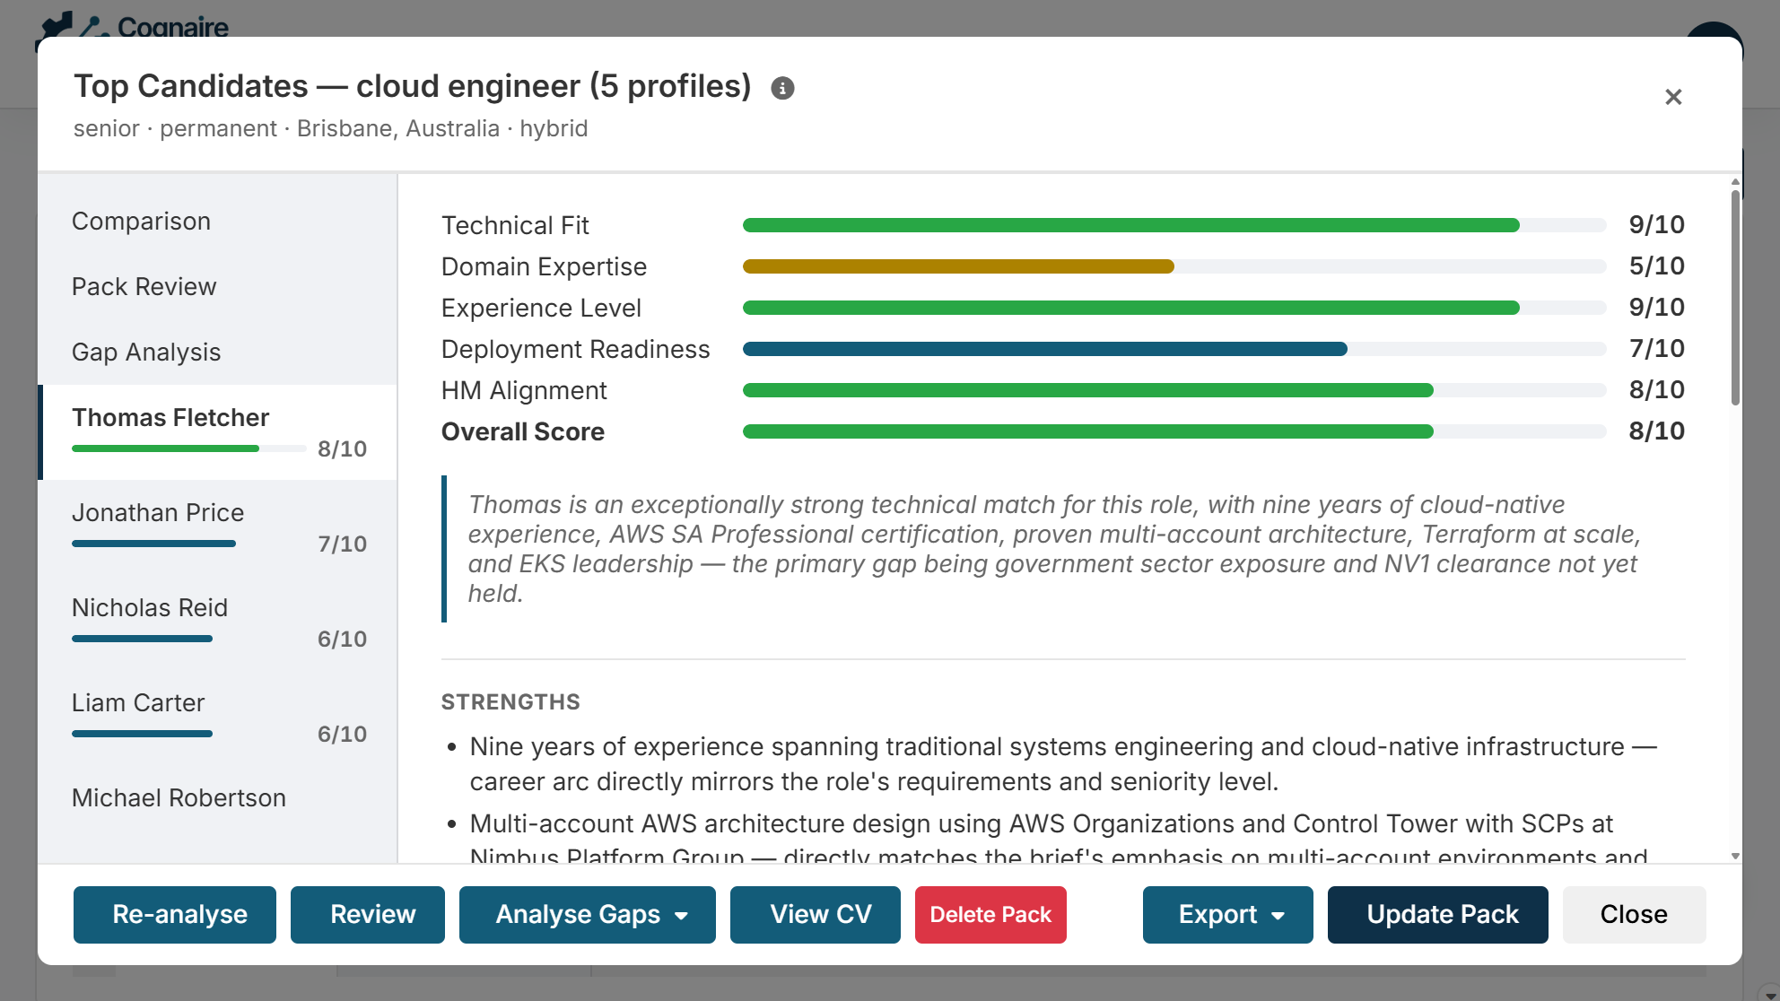Click the info icon beside the title
This screenshot has height=1001, width=1780.
(782, 88)
